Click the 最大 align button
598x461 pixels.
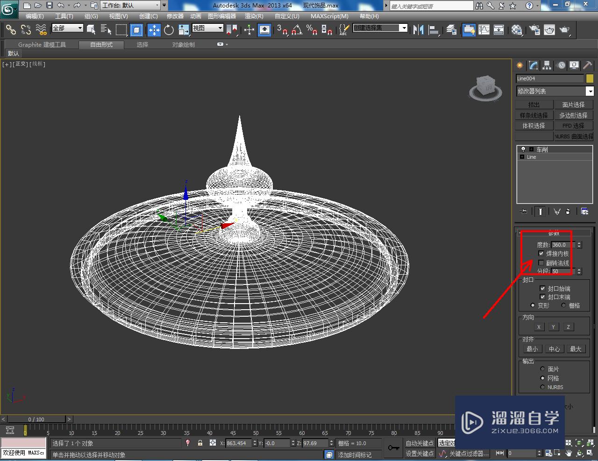(x=576, y=349)
